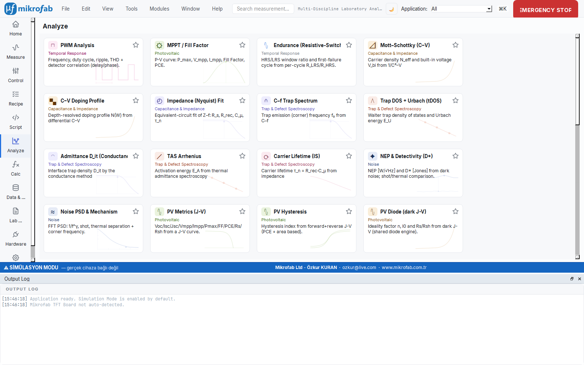
Task: Open www.mikrofab.com.tr link
Action: 404,268
